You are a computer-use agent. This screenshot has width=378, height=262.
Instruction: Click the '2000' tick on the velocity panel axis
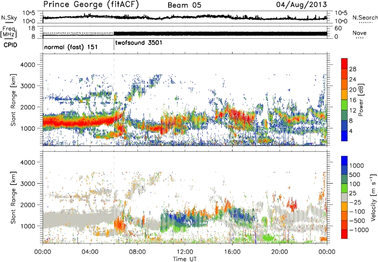click(x=27, y=205)
